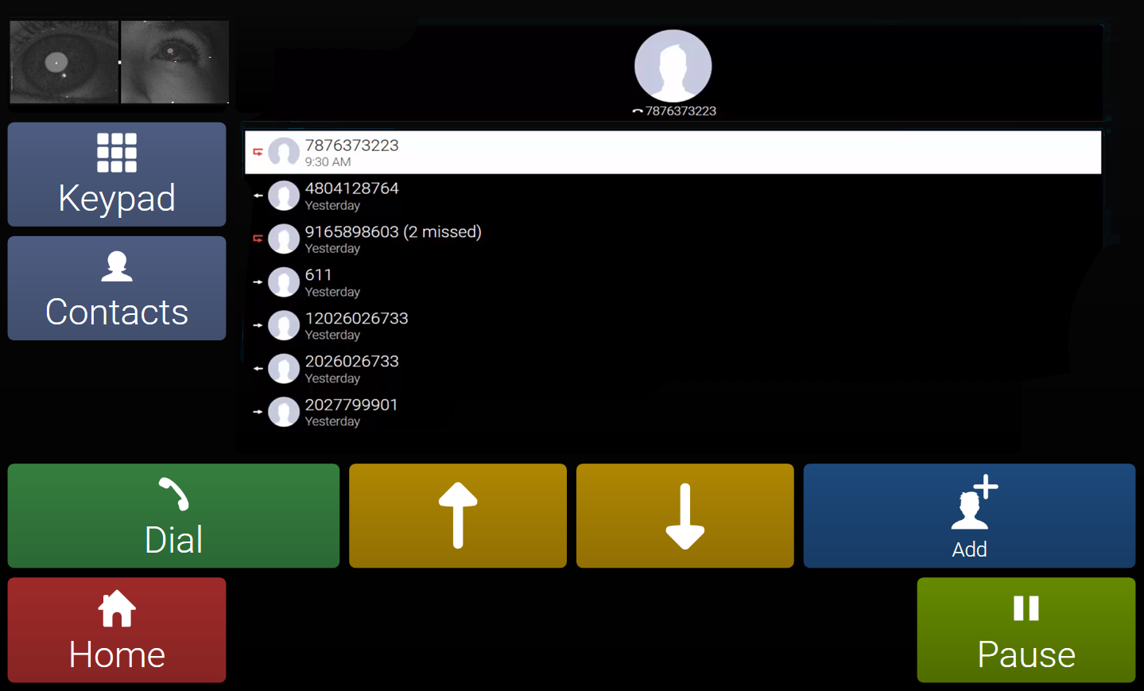
Task: Select the highlighted 7876373223 call entry
Action: point(556,151)
